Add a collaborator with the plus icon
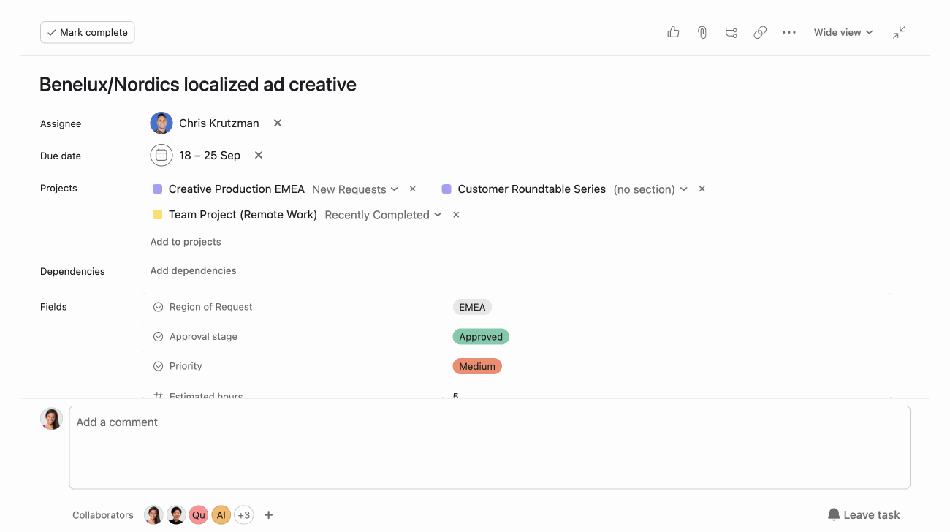This screenshot has height=532, width=950. (x=268, y=514)
